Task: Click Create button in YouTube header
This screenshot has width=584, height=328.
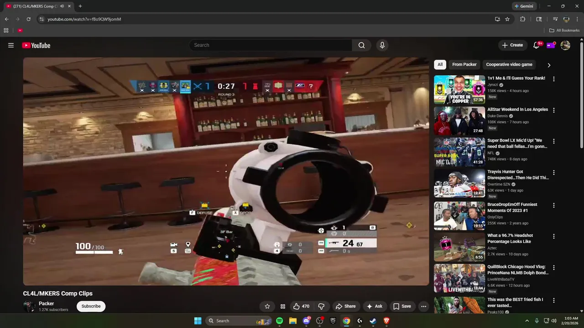Action: 512,45
